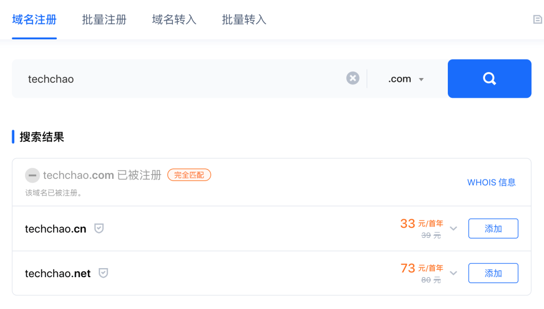The image size is (544, 309).
Task: Open the 批量转入 tab
Action: pyautogui.click(x=244, y=20)
